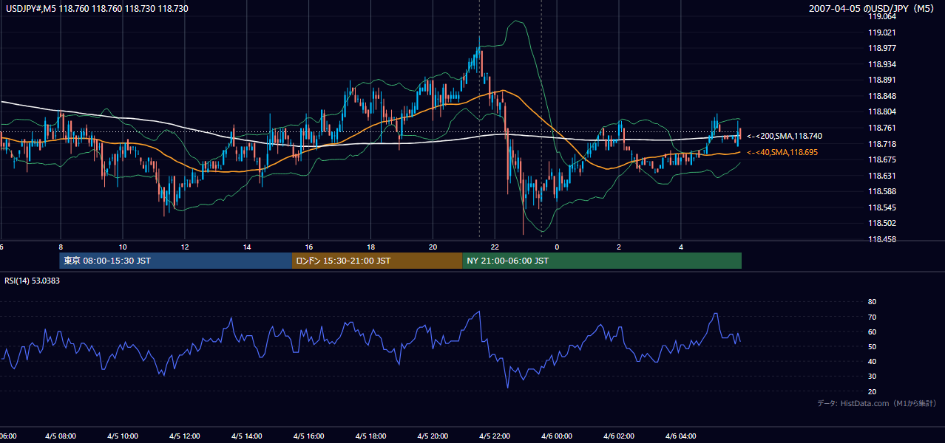This screenshot has width=945, height=443.
Task: Click price axis value 118.502
Action: 882,223
